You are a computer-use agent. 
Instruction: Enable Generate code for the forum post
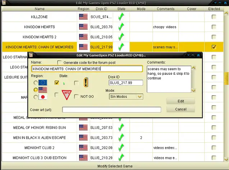pos(59,63)
